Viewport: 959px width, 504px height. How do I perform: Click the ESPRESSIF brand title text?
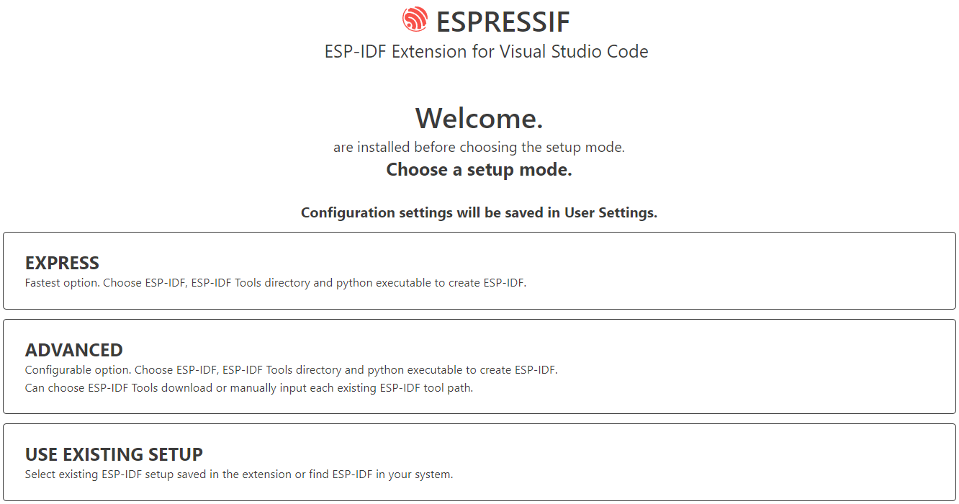503,22
